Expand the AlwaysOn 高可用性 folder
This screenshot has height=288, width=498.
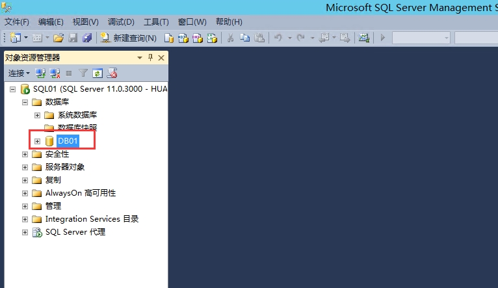(25, 193)
